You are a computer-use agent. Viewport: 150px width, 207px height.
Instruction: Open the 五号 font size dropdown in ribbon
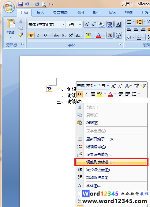80,25
